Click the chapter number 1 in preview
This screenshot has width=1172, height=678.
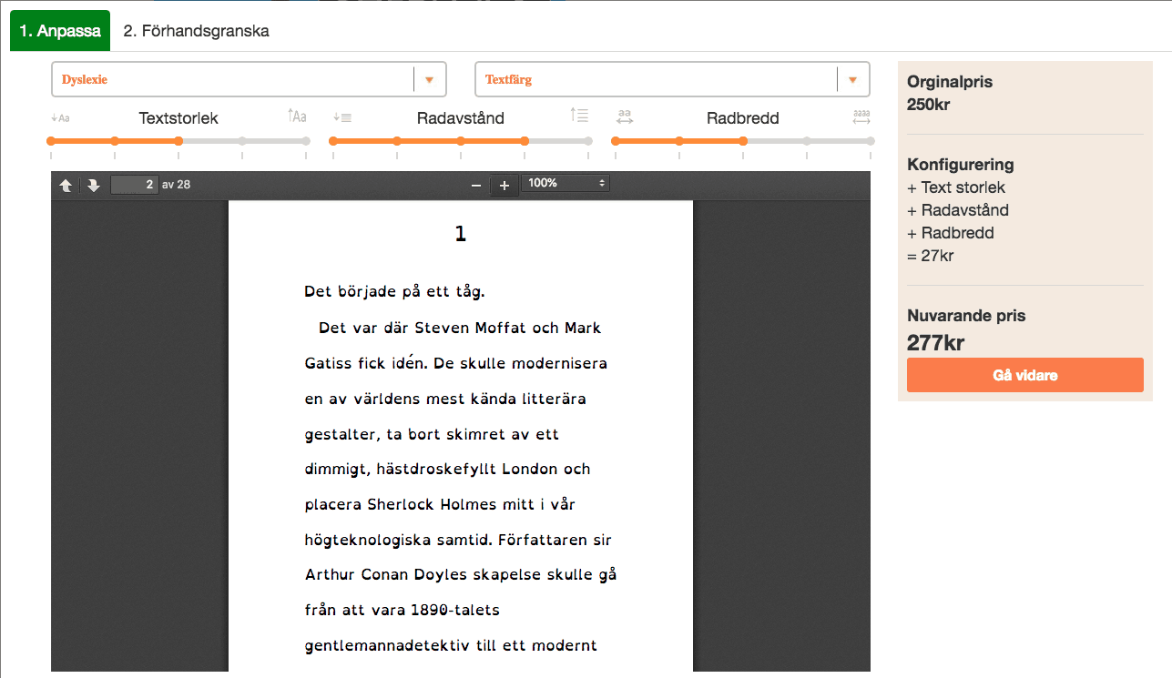[460, 234]
